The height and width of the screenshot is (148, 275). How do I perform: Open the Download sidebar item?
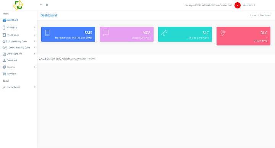(12, 60)
